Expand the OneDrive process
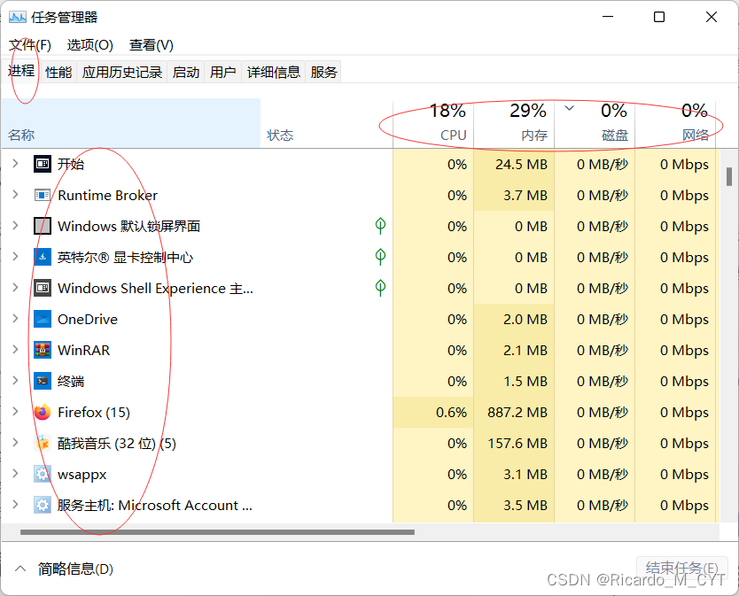The width and height of the screenshot is (739, 596). coord(15,319)
